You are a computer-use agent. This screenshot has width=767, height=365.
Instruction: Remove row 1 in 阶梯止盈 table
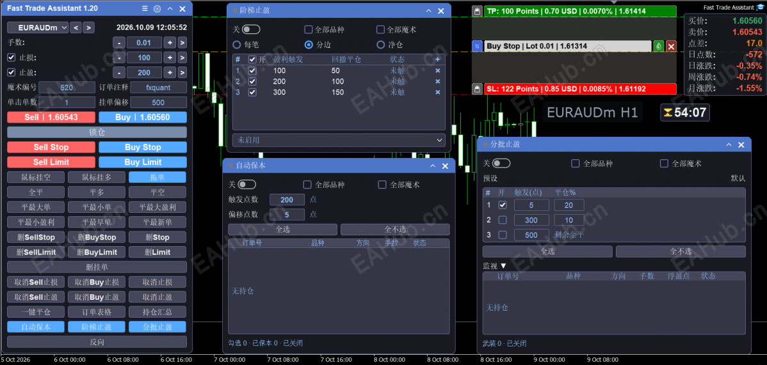point(438,70)
